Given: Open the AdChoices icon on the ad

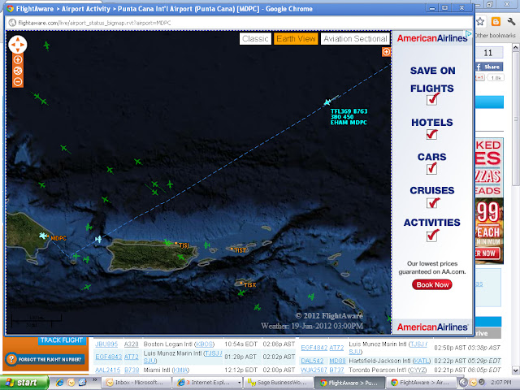Looking at the screenshot, I should pos(468,34).
